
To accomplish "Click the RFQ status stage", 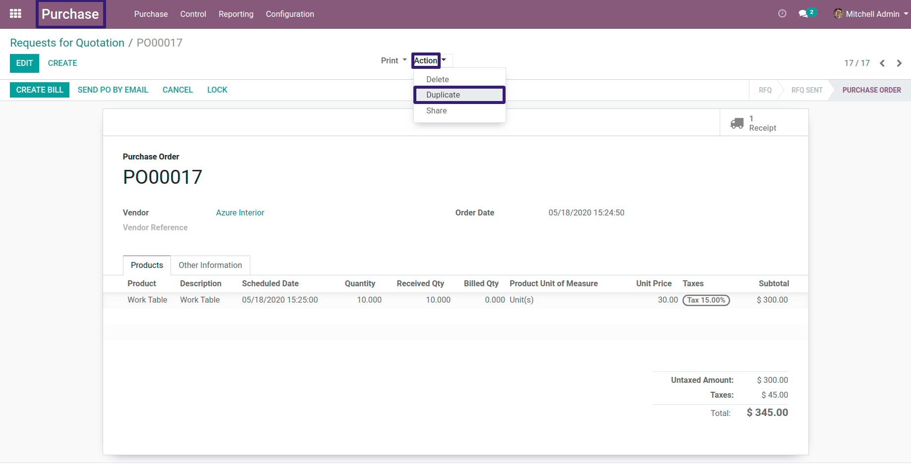I will [765, 90].
